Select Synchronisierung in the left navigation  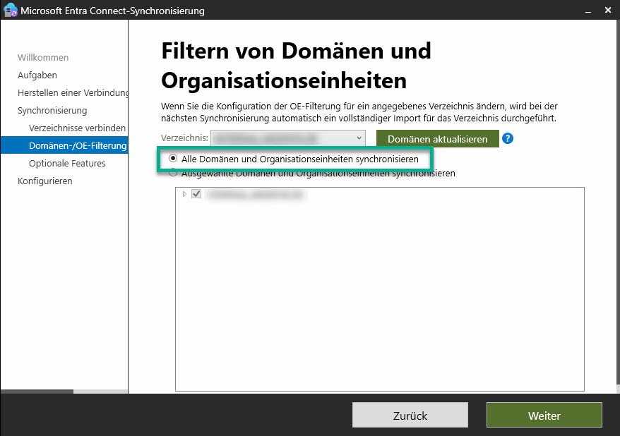(x=52, y=110)
